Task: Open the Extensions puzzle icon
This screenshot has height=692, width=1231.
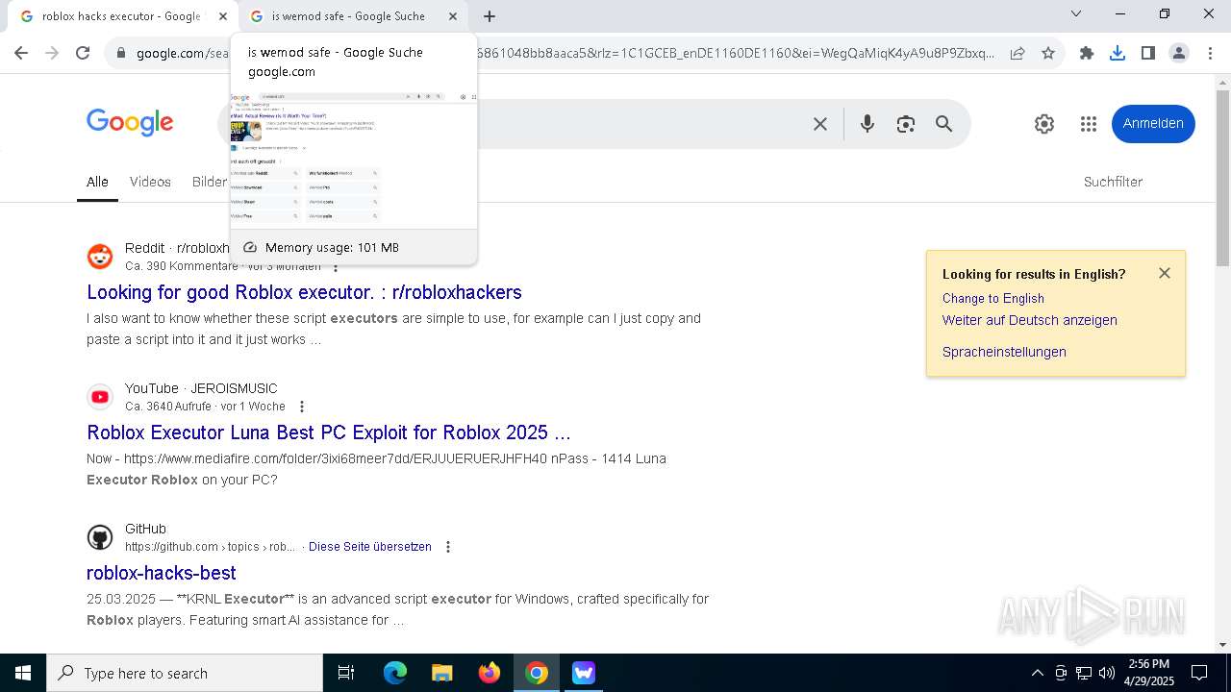Action: [x=1087, y=53]
